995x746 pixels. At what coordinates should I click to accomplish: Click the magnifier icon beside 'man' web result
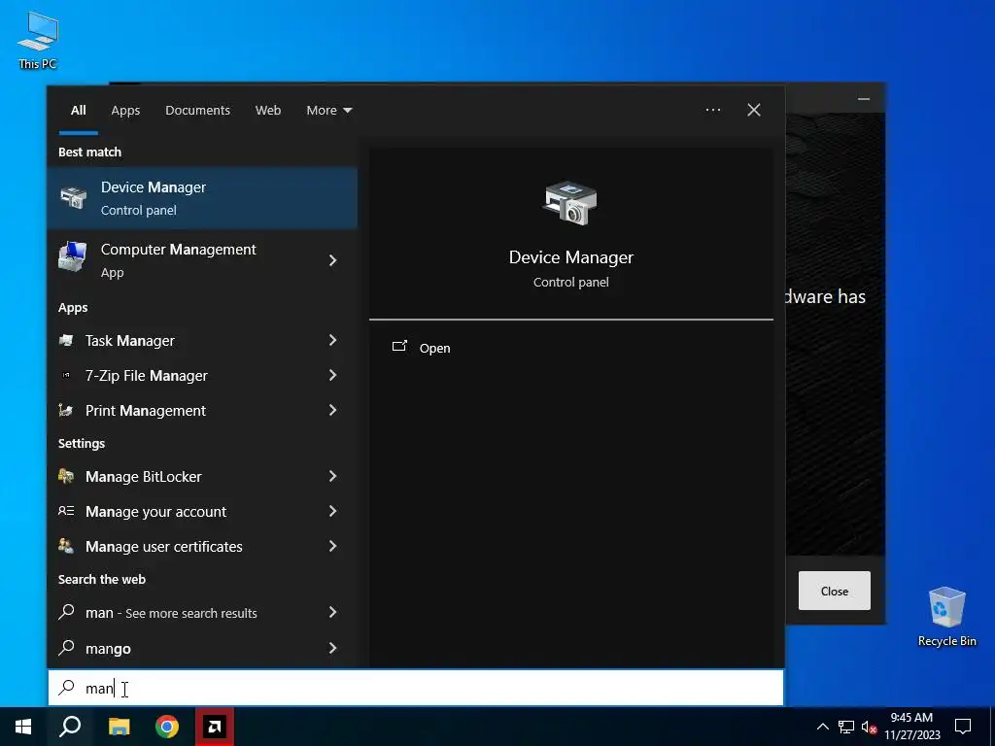click(x=66, y=612)
